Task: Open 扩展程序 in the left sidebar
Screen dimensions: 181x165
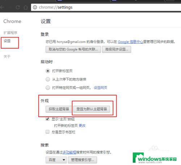Action: pyautogui.click(x=10, y=33)
